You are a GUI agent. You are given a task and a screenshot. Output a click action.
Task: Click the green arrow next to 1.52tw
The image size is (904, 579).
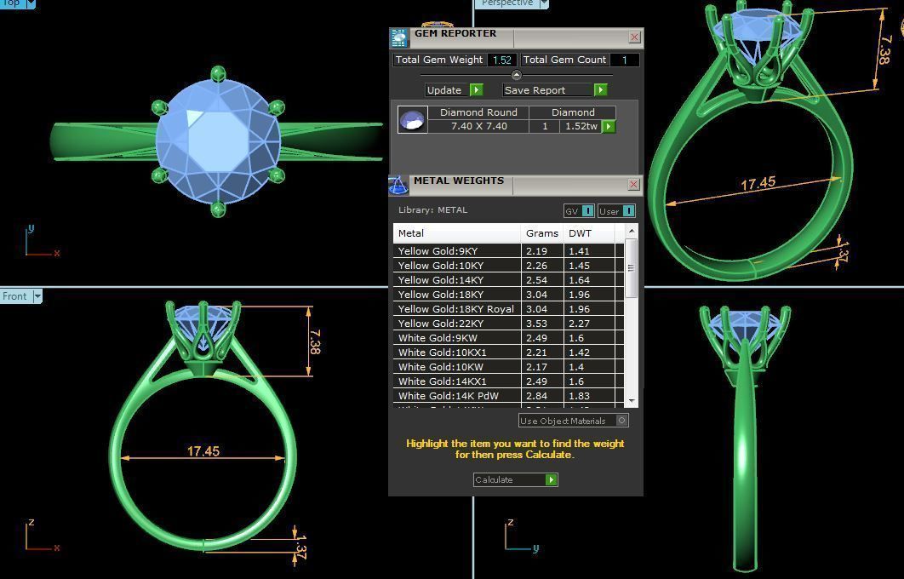(x=609, y=126)
